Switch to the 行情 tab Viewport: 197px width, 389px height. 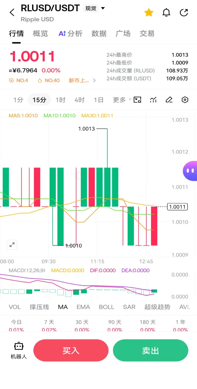pyautogui.click(x=16, y=33)
